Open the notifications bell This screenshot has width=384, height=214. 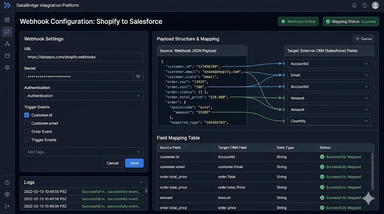click(354, 5)
